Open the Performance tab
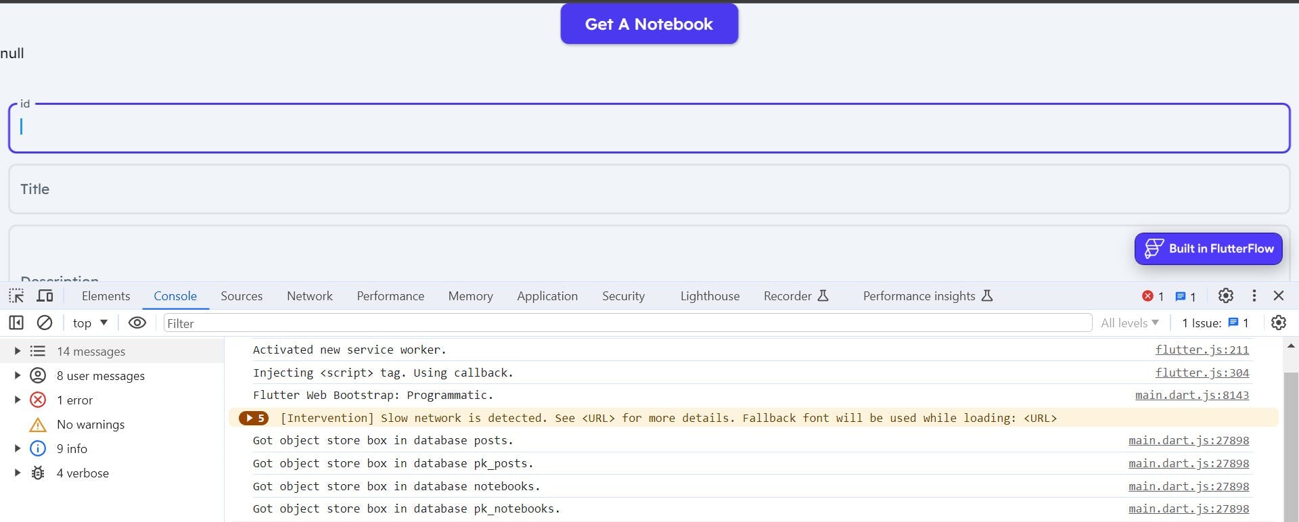This screenshot has width=1299, height=522. click(x=390, y=296)
